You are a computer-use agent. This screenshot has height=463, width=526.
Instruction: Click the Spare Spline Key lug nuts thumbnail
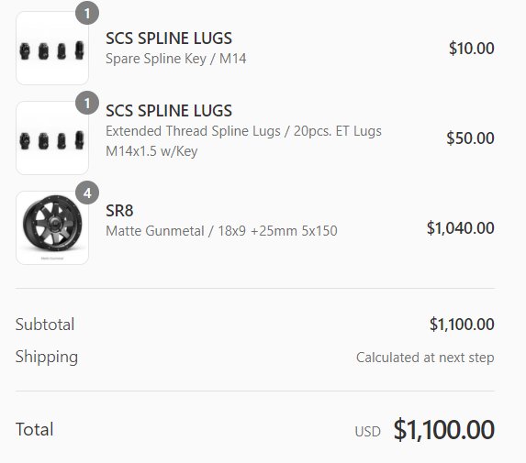click(52, 48)
